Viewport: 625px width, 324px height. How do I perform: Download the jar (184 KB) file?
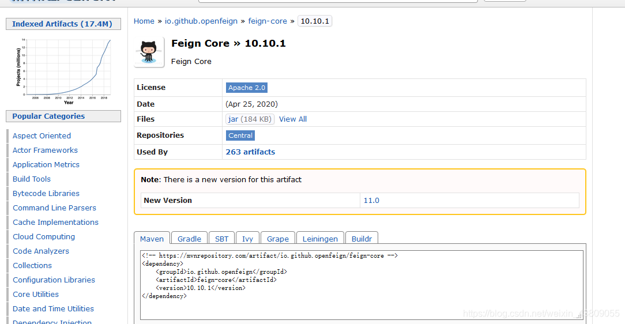point(250,119)
